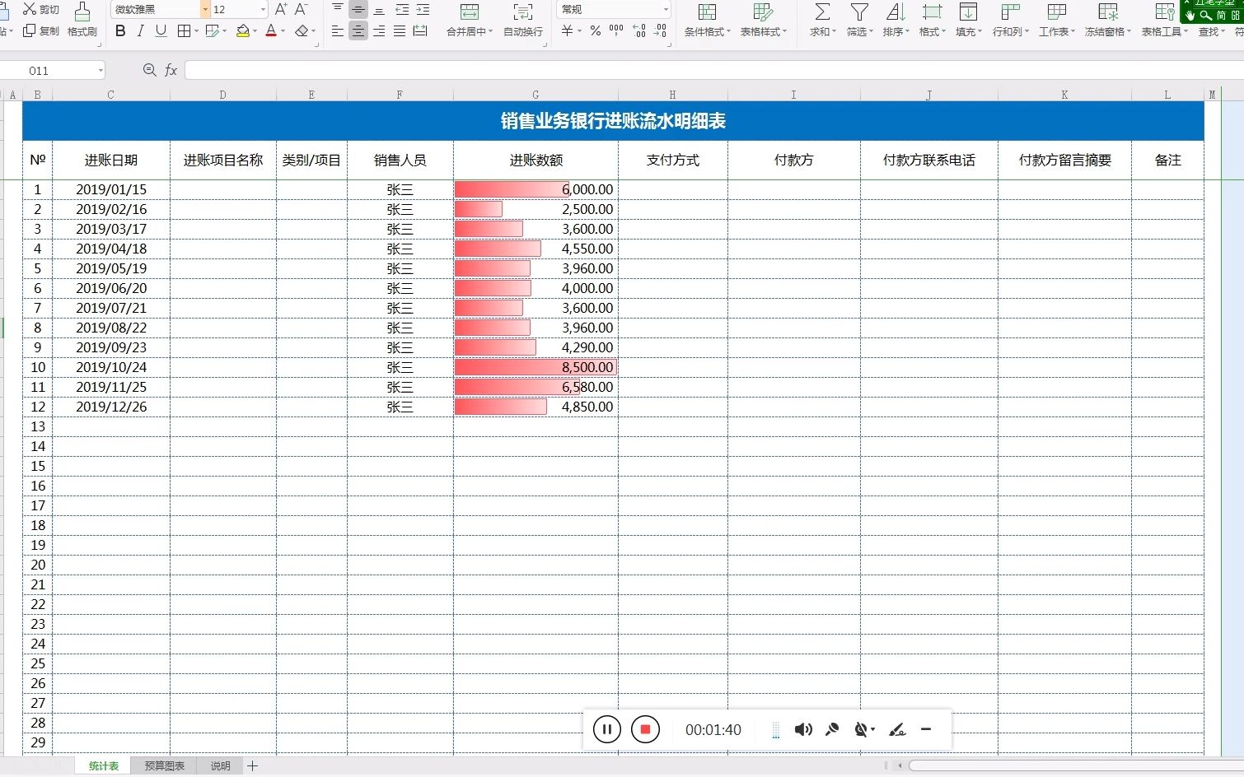Open Conditional Formatting (条件格式) menu

click(x=707, y=20)
